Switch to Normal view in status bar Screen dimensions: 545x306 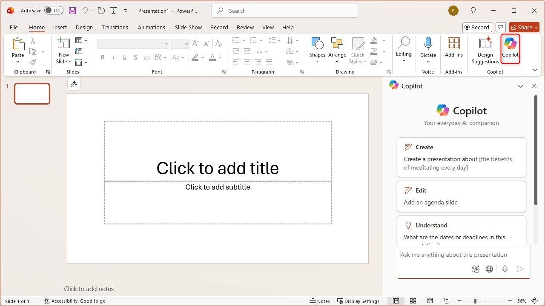[x=396, y=301]
